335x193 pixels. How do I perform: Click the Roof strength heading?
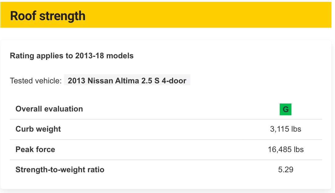click(x=48, y=16)
